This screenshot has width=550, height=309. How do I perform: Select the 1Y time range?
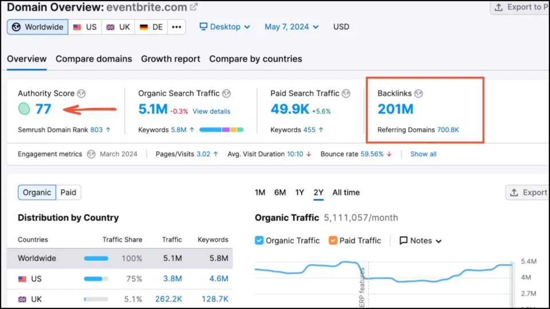coord(299,192)
